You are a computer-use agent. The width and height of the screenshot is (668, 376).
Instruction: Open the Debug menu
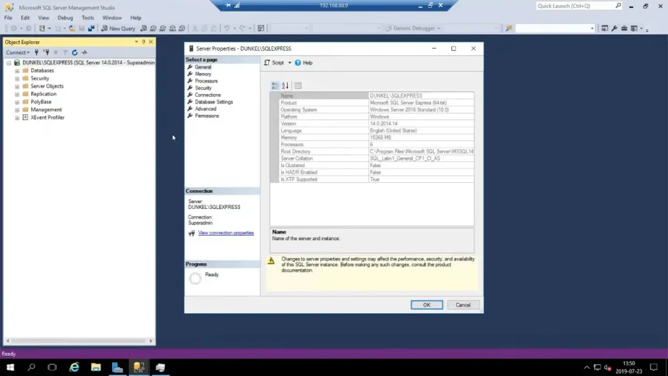[x=65, y=18]
